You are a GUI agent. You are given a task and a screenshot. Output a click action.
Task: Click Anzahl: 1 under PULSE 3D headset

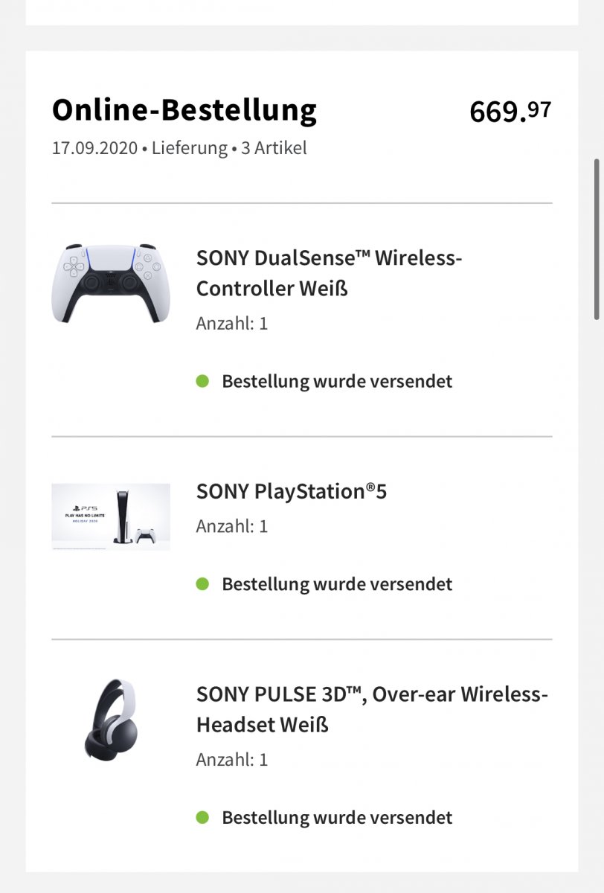[x=232, y=760]
